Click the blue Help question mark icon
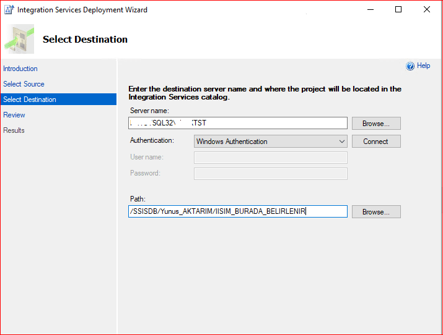This screenshot has height=335, width=443. tap(410, 66)
